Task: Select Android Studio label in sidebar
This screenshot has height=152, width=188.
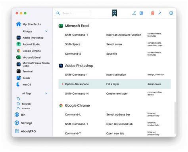Action: click(31, 44)
